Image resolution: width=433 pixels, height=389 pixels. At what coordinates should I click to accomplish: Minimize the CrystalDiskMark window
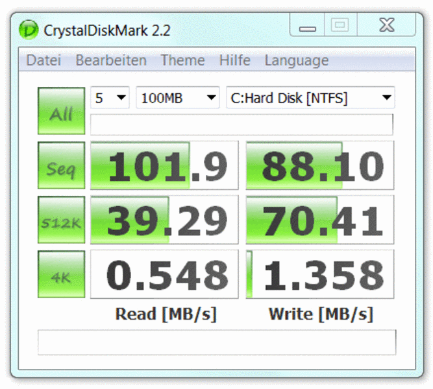[x=307, y=25]
